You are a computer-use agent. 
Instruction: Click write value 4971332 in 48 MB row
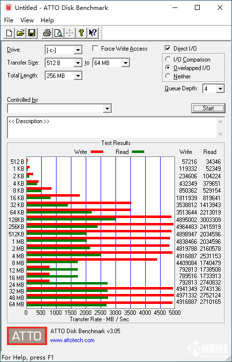point(186,295)
